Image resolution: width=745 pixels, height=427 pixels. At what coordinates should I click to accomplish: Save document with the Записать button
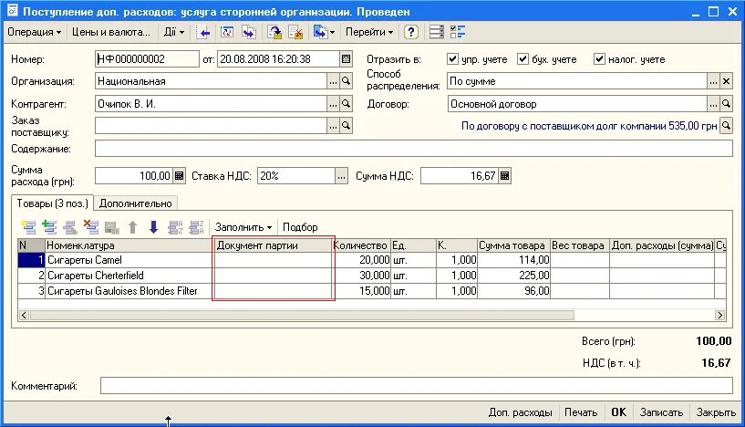pos(661,412)
